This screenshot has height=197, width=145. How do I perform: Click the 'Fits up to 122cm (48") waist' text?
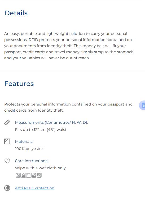[41, 130]
